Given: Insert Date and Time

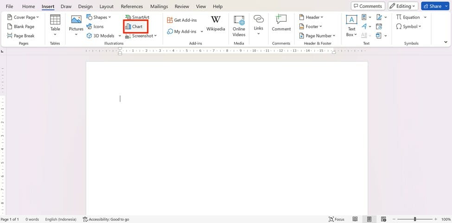Looking at the screenshot, I should click(379, 26).
